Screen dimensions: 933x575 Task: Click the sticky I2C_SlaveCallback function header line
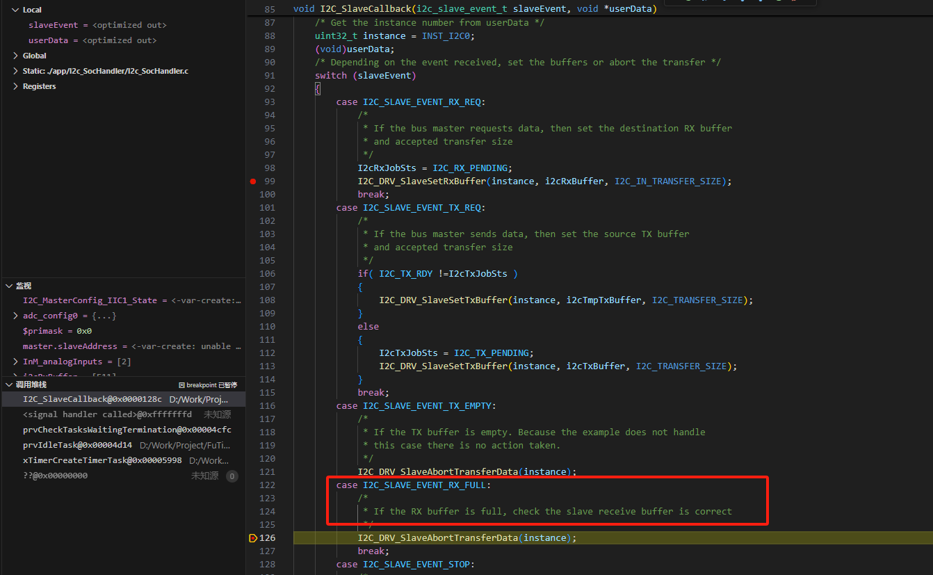(x=475, y=9)
